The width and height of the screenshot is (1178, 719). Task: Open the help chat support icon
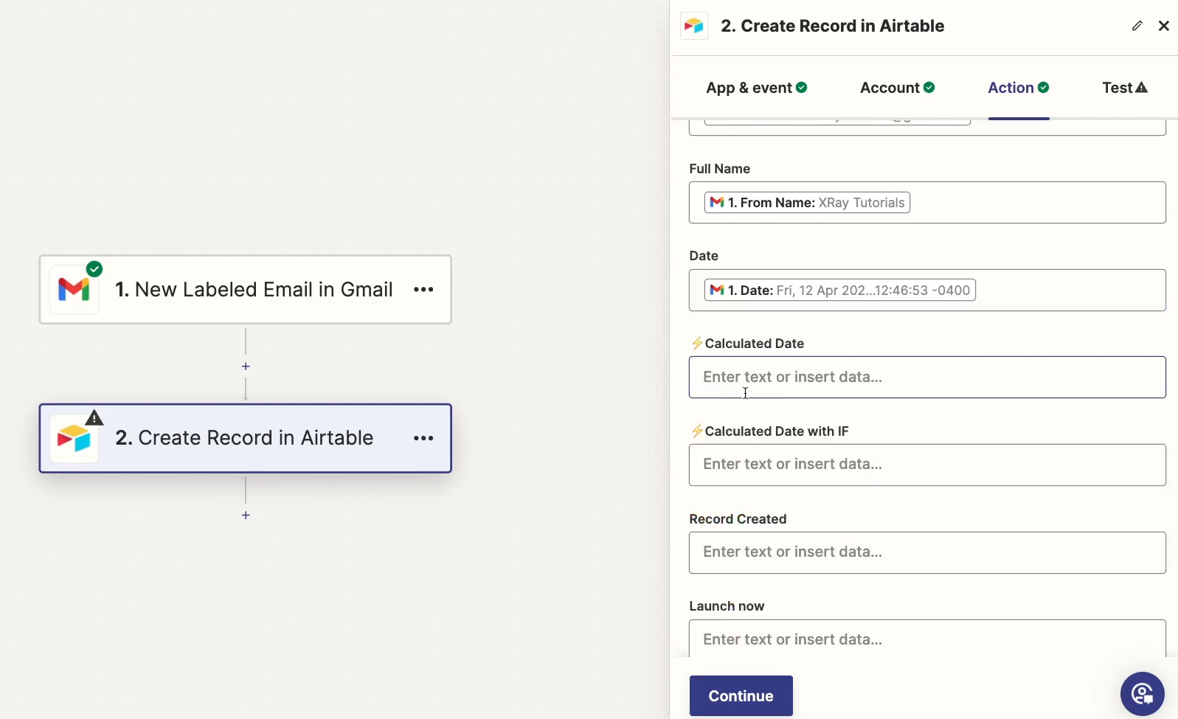1142,694
